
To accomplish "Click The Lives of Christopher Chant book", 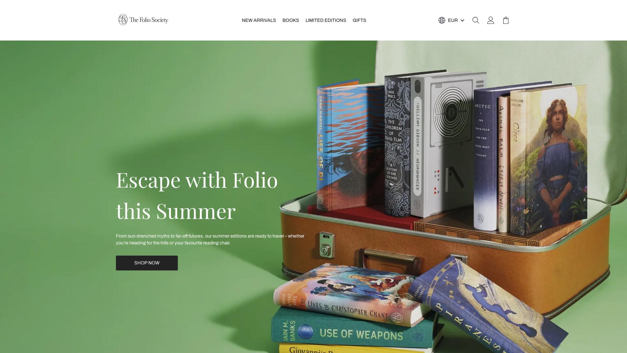I will pos(346,296).
